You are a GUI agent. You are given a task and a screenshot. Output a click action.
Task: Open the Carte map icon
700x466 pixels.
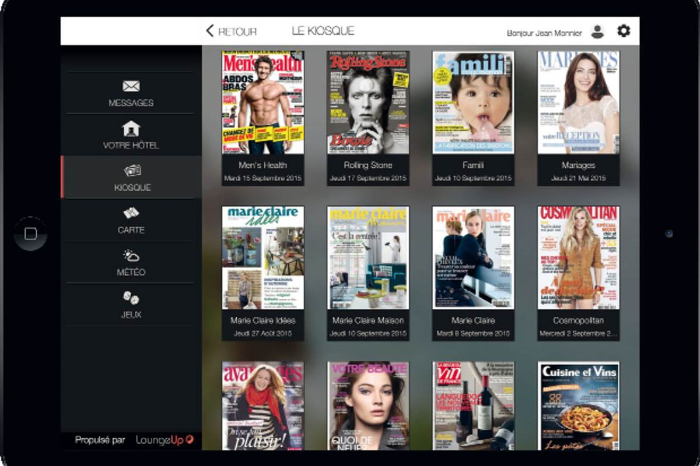pos(131,213)
